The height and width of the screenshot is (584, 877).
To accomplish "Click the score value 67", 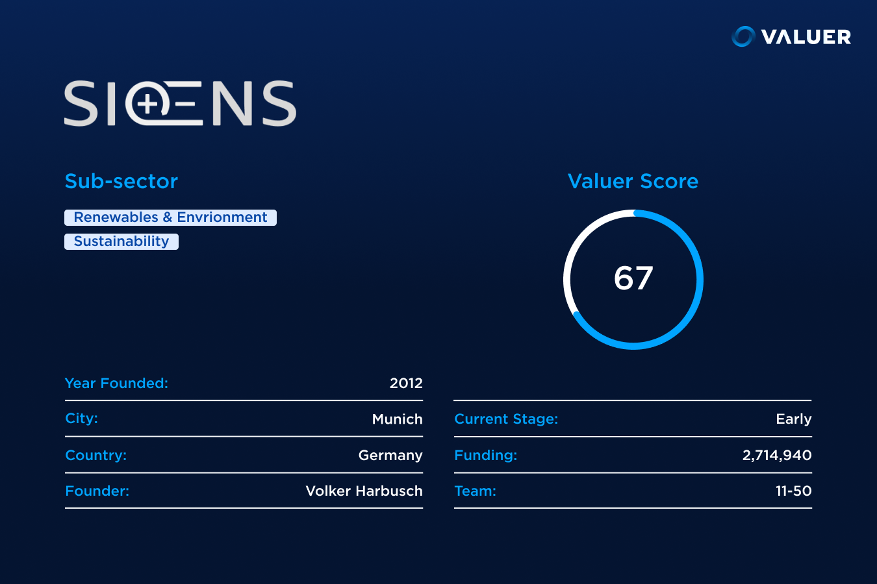I will [633, 278].
